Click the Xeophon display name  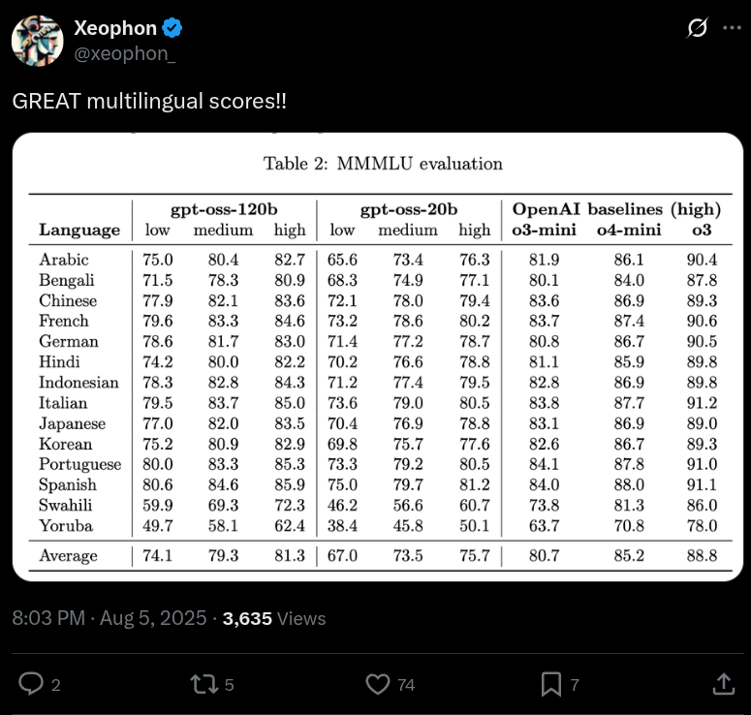tap(115, 29)
